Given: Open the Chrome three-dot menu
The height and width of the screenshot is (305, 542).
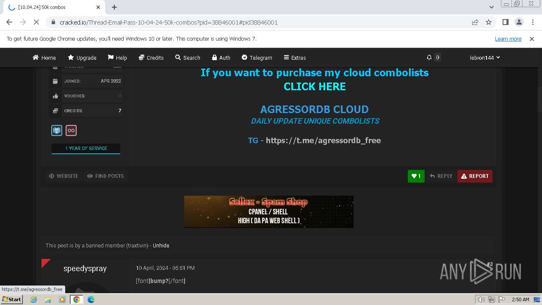Looking at the screenshot, I should [x=532, y=22].
